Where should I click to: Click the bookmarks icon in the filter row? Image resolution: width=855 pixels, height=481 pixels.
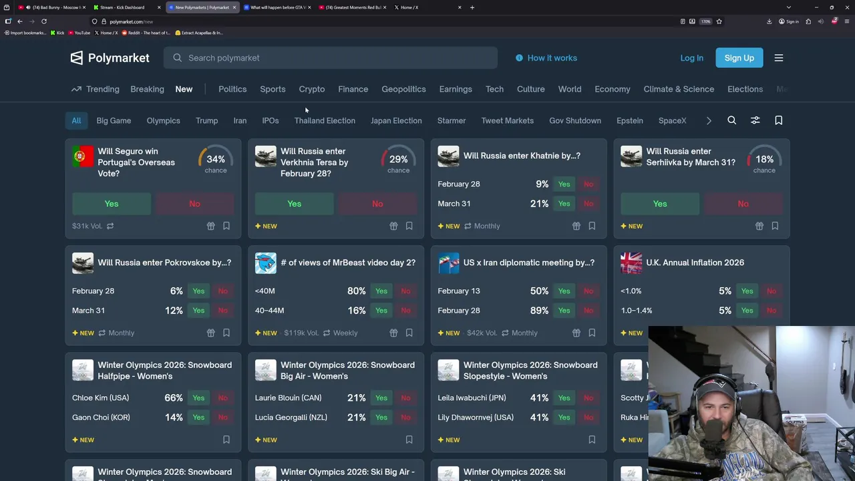point(778,120)
